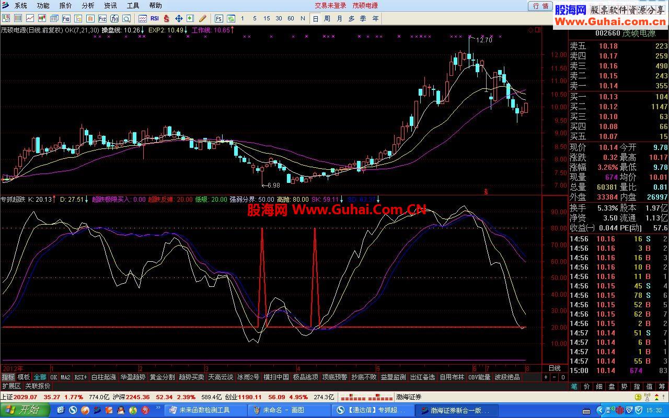Click the blue four-arrow move icon
This screenshot has width=669, height=418.
click(x=179, y=18)
